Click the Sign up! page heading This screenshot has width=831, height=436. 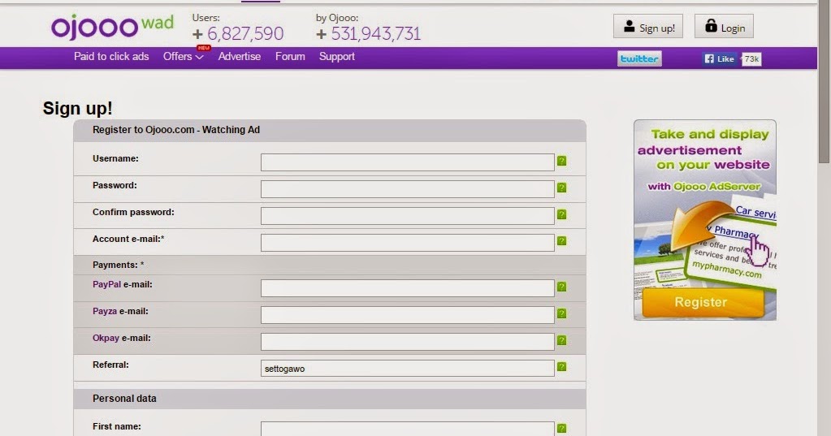coord(77,108)
